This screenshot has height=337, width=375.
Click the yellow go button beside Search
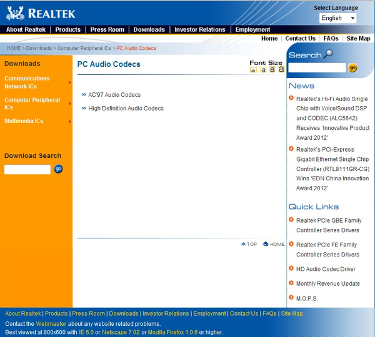coord(352,68)
